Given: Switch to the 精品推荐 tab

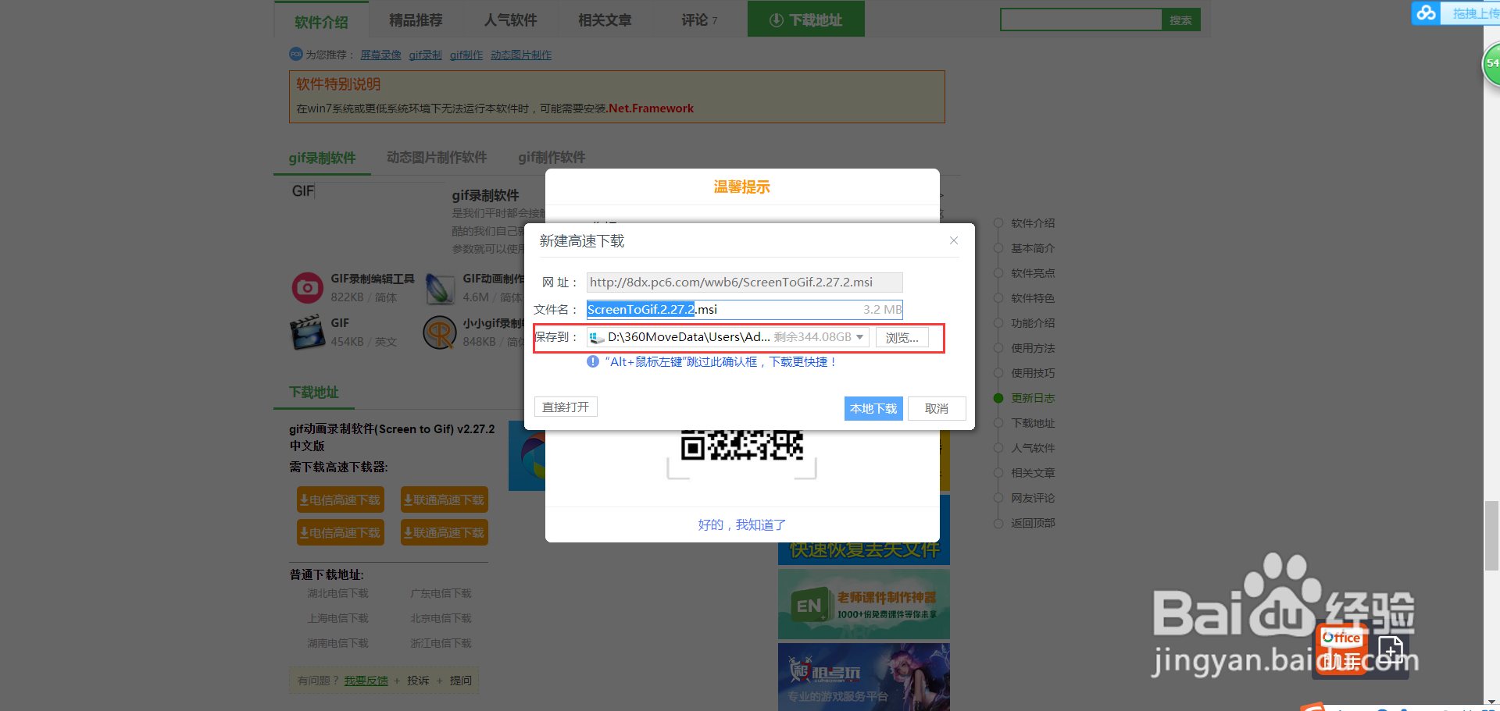Looking at the screenshot, I should pos(416,20).
